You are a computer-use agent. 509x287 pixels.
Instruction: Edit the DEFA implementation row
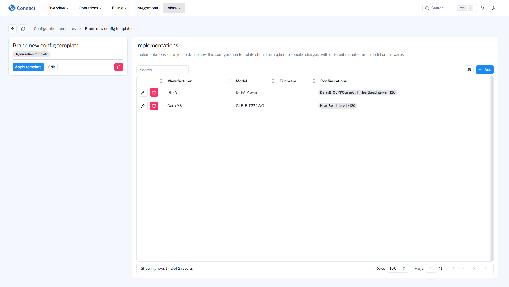(143, 92)
